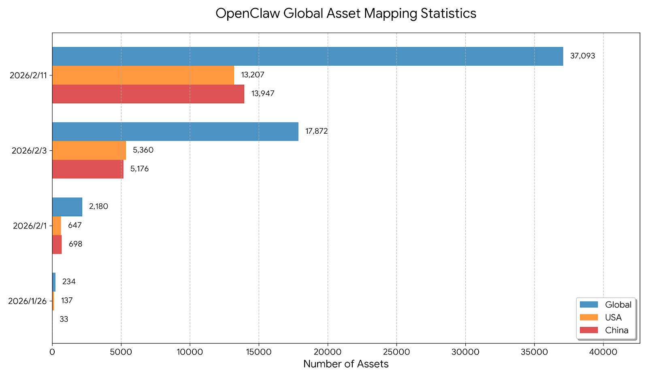This screenshot has height=378, width=648.
Task: Click the orange USA legend swatch
Action: pyautogui.click(x=589, y=317)
